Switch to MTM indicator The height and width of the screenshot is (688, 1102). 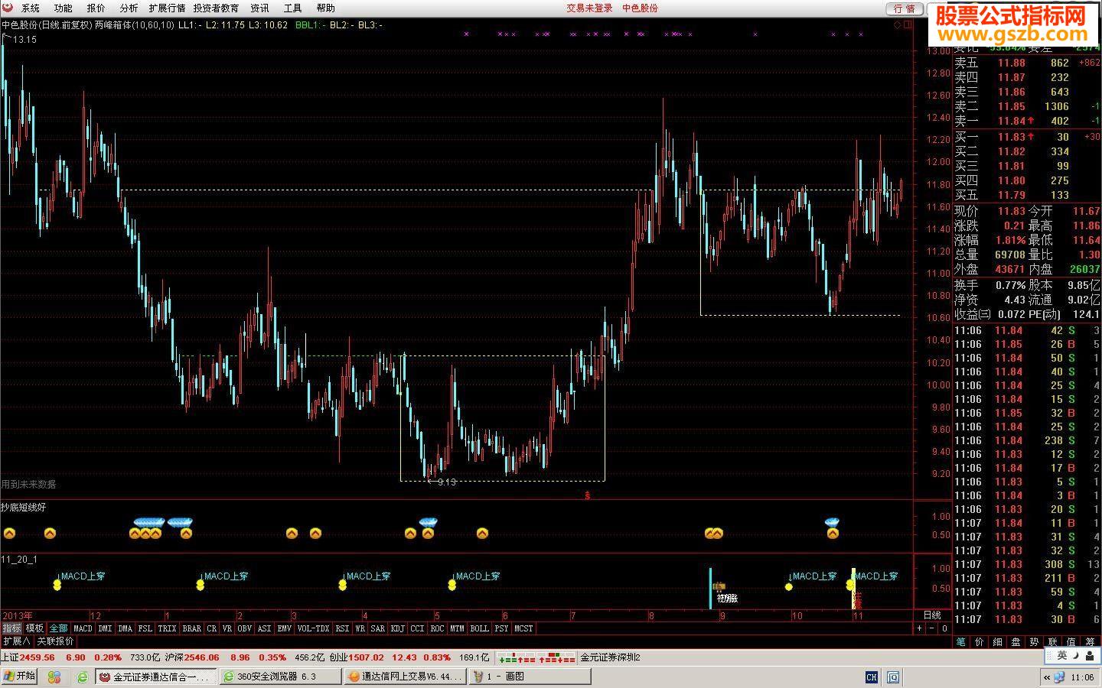click(x=457, y=628)
